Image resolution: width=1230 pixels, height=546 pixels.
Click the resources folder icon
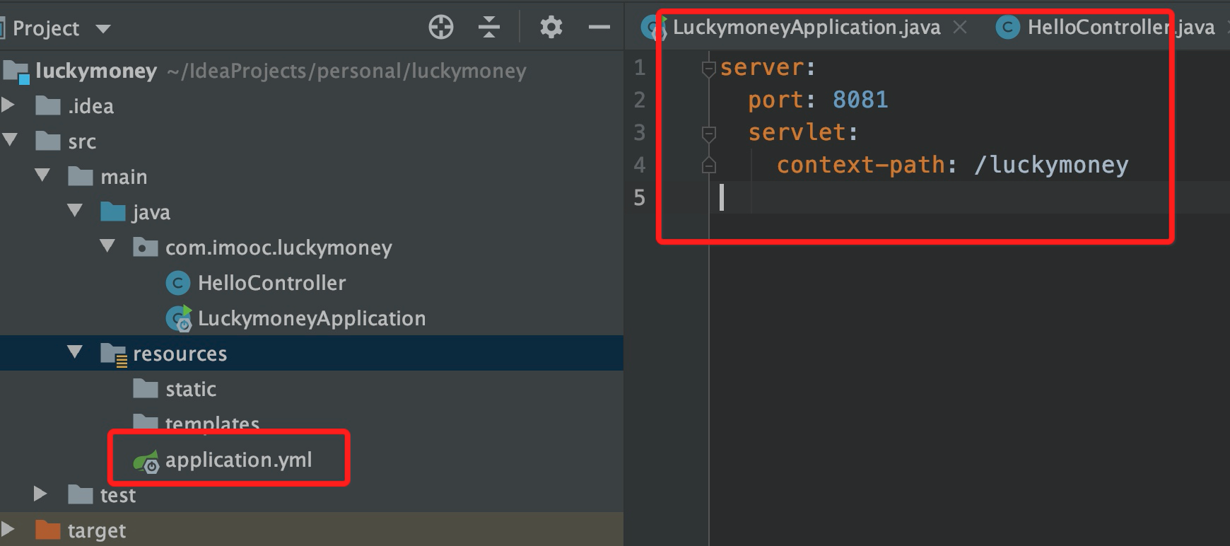(114, 354)
